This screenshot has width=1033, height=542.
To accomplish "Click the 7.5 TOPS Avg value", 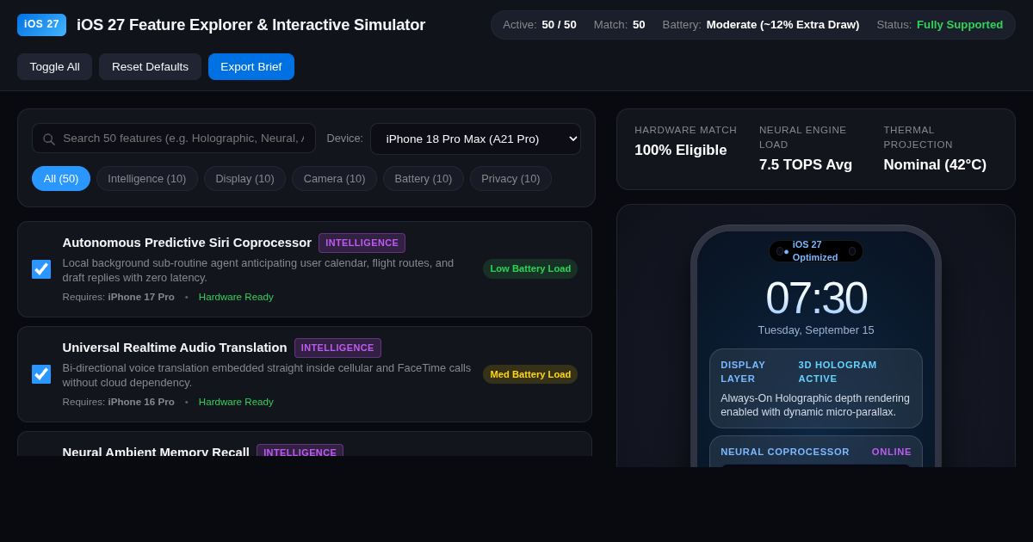I will 806,165.
